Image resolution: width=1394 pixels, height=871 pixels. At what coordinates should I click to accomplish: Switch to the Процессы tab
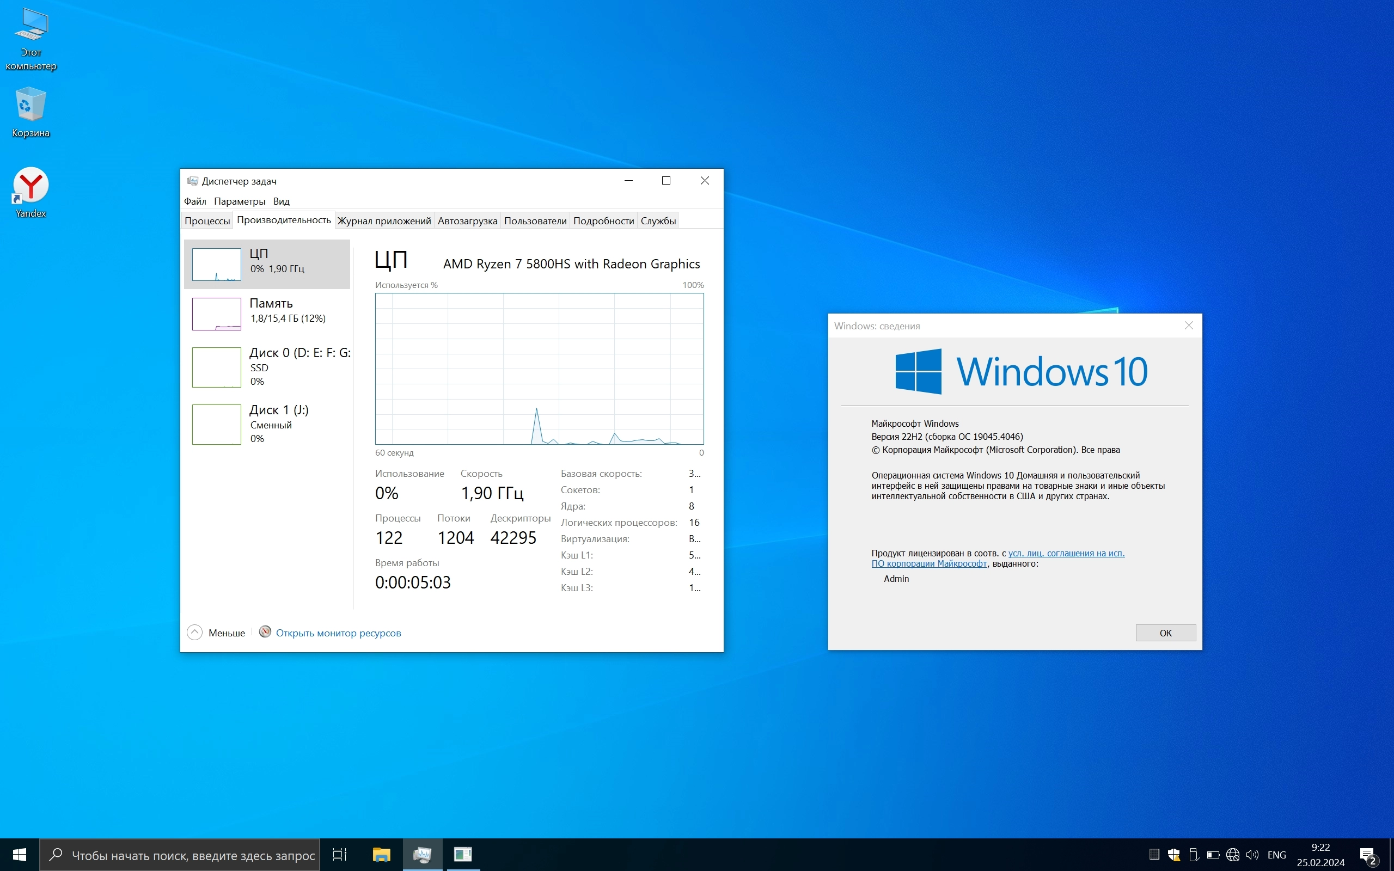point(207,220)
